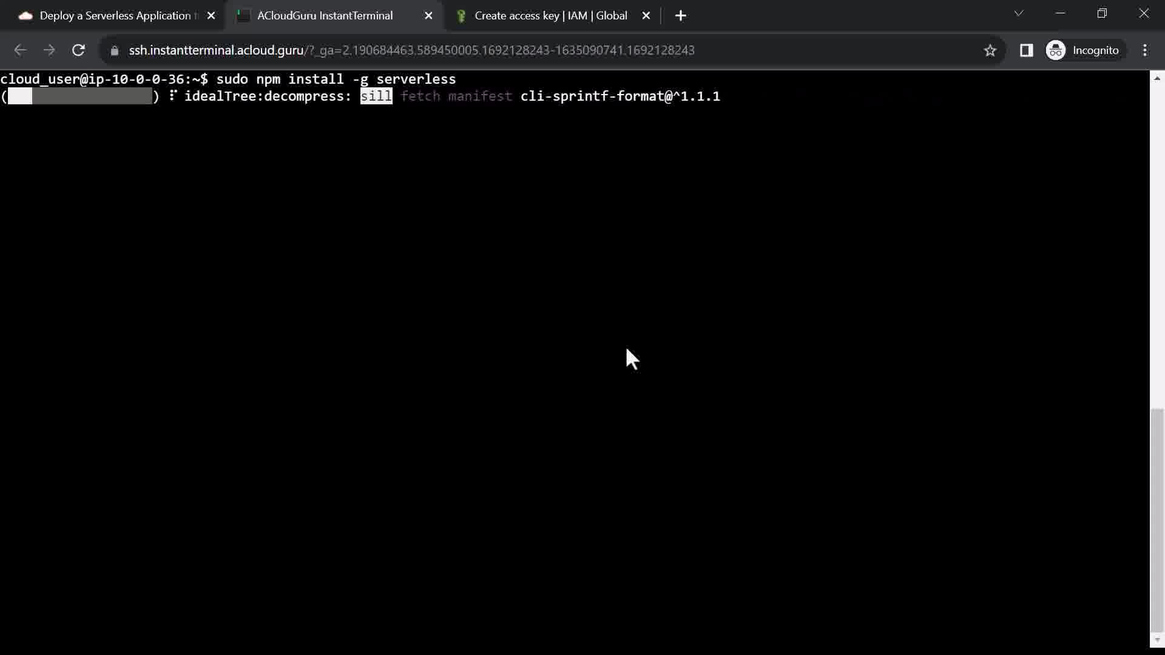Close the ACloudGuru InstantTerminal tab
Viewport: 1165px width, 655px height.
tap(428, 16)
